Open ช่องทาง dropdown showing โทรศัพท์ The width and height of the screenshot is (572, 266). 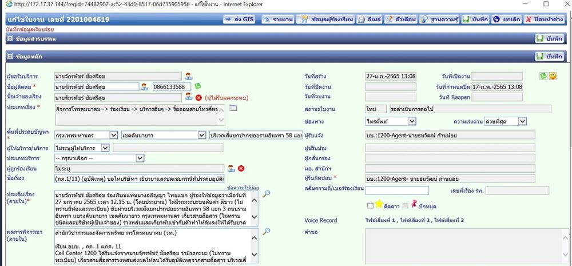coord(391,121)
